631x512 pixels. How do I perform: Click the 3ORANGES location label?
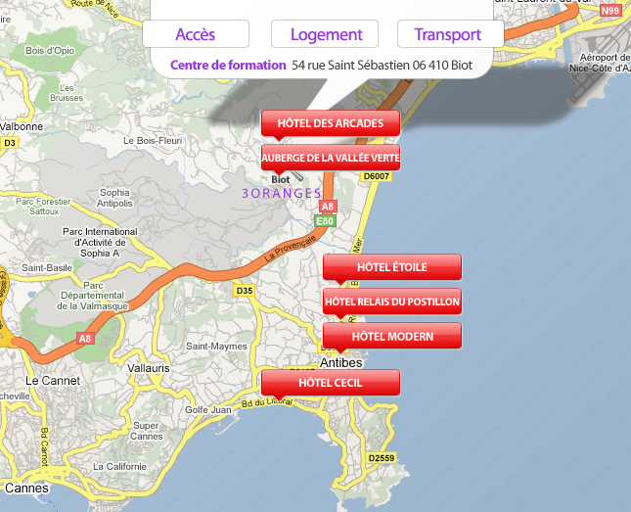(x=281, y=194)
